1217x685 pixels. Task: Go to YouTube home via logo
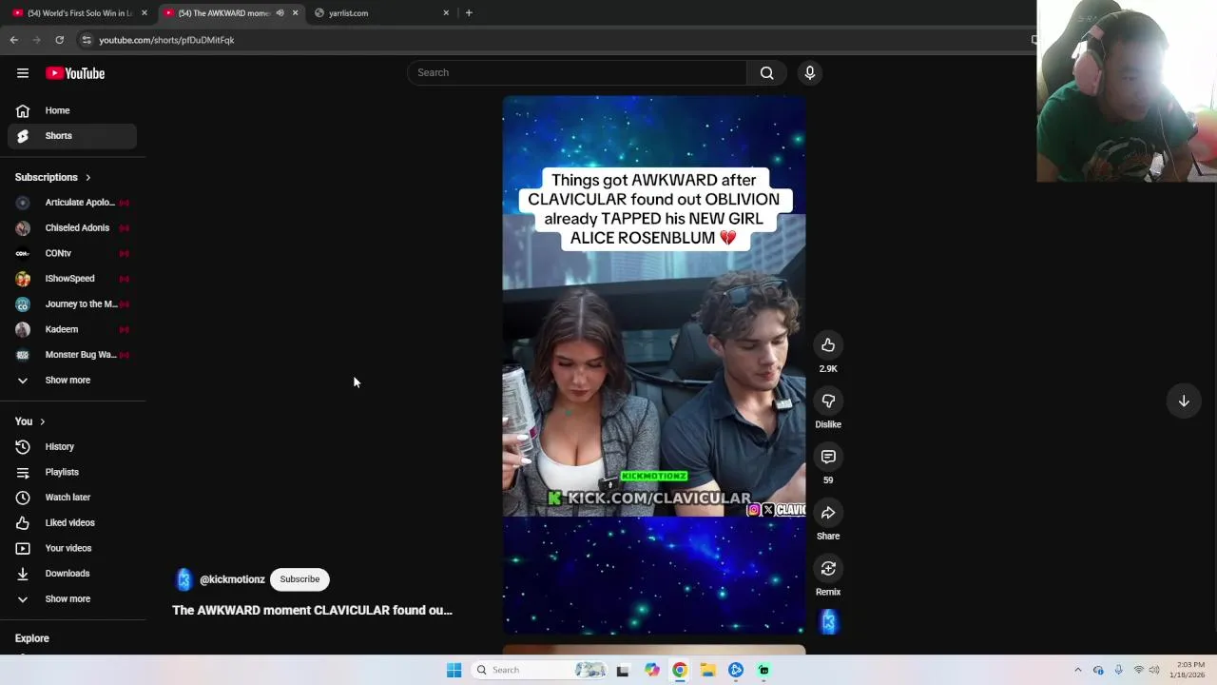[x=75, y=73]
